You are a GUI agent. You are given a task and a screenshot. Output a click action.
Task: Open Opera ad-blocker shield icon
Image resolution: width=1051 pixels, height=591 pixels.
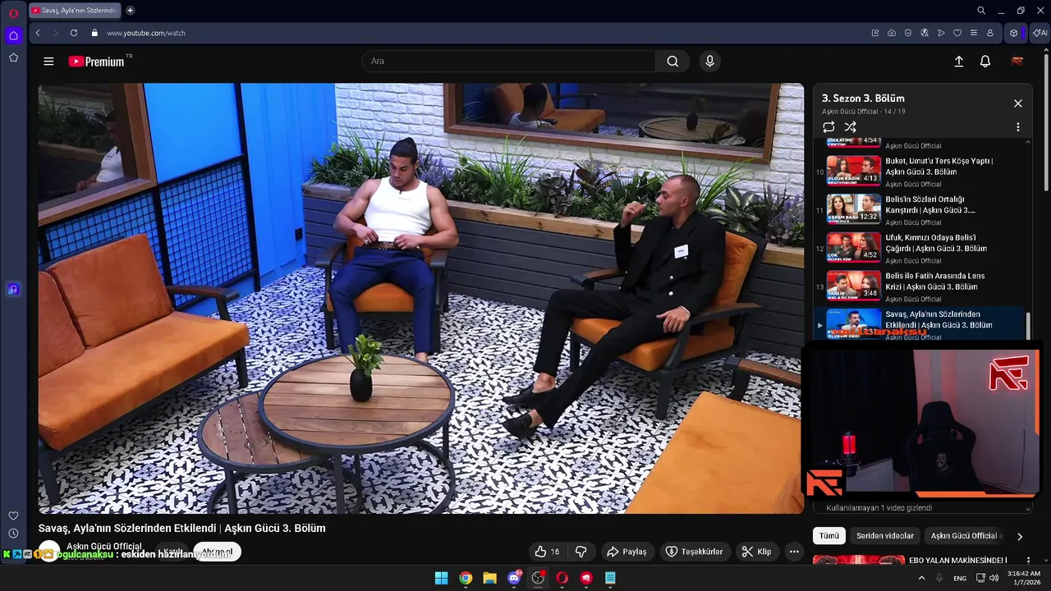click(908, 33)
